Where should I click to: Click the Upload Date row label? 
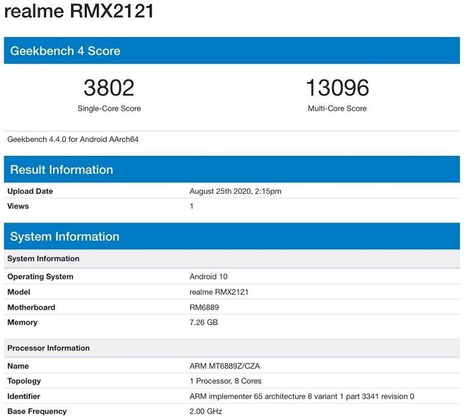tap(30, 191)
